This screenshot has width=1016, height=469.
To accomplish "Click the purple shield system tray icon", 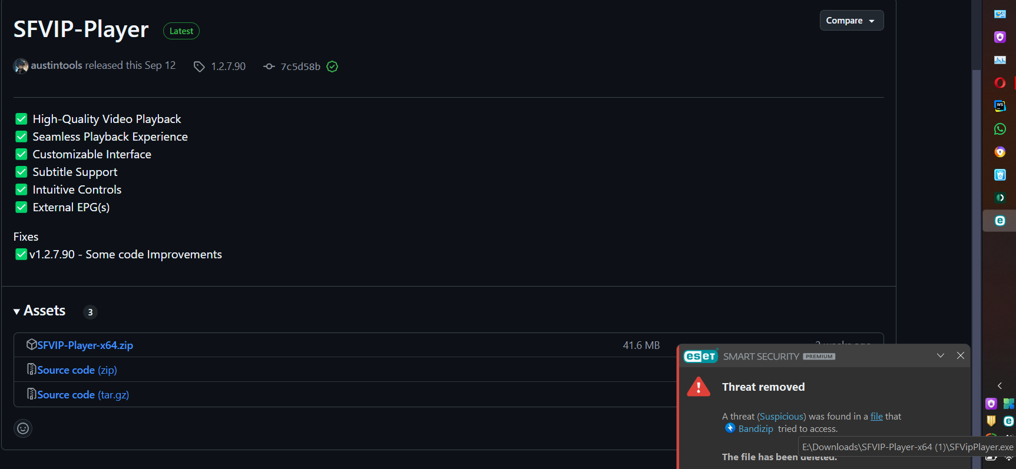I will pos(991,404).
